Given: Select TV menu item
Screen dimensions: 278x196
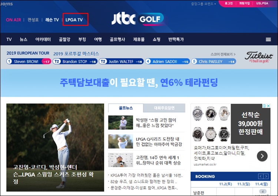Looking at the screenshot, I should pos(9,39).
